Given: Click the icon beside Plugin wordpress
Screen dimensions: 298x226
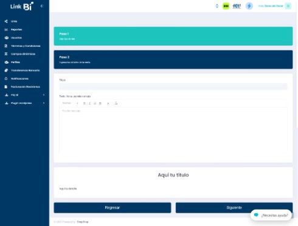Looking at the screenshot, I should (x=7, y=103).
